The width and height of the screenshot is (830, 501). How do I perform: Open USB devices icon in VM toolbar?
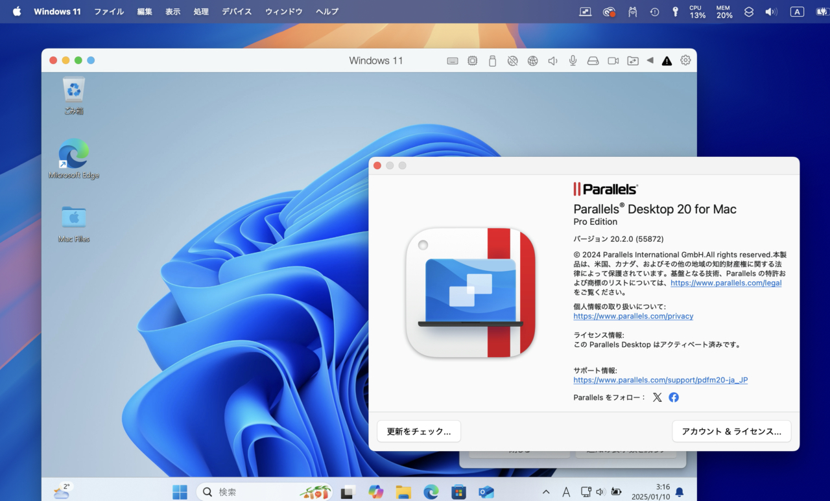(x=492, y=61)
